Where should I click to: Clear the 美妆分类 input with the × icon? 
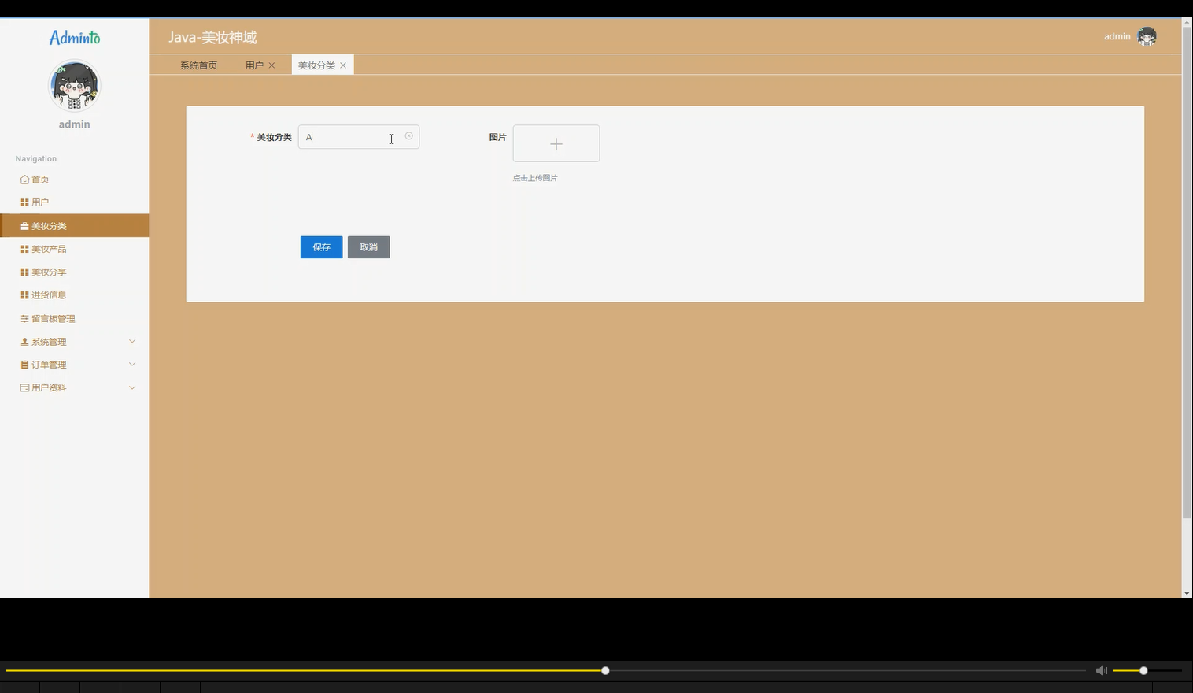click(408, 136)
